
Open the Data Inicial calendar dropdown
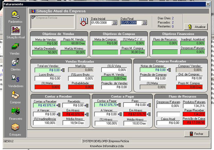pos(114,23)
